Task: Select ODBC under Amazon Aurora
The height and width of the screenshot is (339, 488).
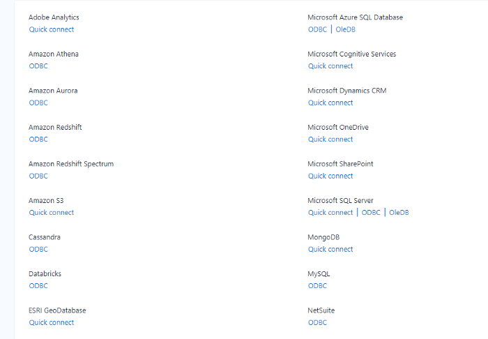Action: 38,103
